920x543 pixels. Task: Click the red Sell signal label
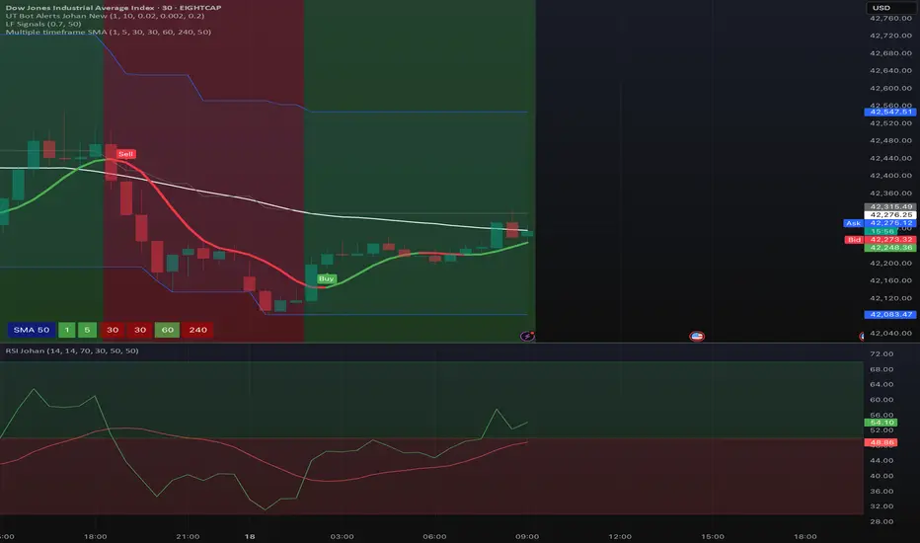[125, 154]
